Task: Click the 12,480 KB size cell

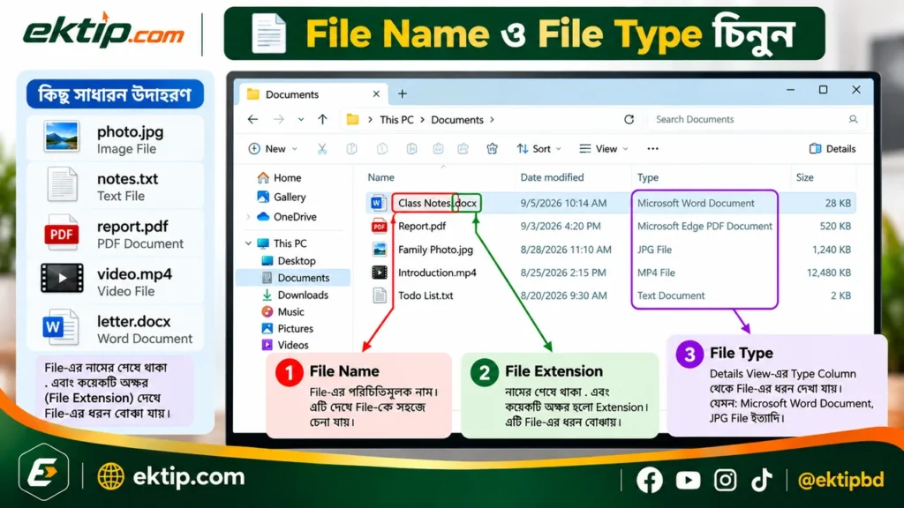Action: point(828,273)
